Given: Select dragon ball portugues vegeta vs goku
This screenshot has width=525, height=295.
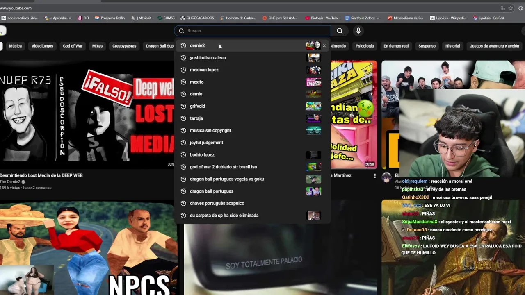Looking at the screenshot, I should click(252, 179).
